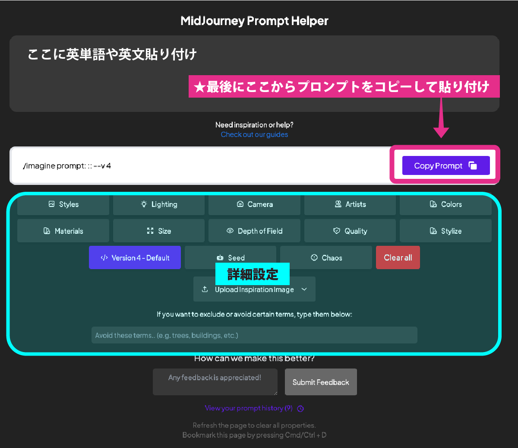Click the swatch icon on the Stylize button
The width and height of the screenshot is (518, 448).
[433, 231]
